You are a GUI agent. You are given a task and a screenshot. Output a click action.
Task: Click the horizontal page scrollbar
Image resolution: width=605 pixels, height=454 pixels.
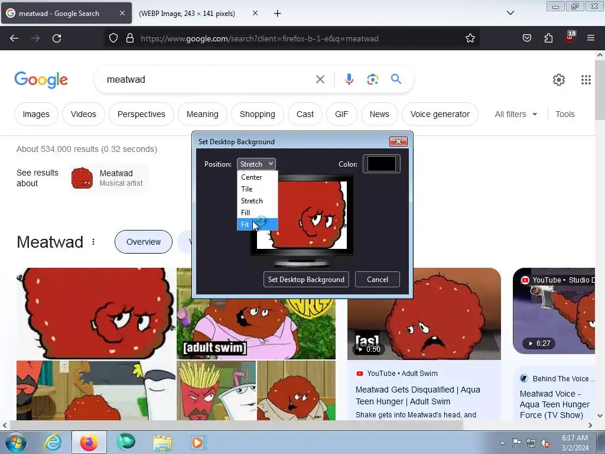[x=236, y=425]
